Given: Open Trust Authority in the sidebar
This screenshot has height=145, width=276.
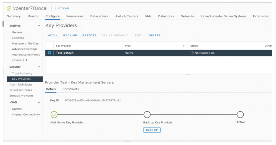Looking at the screenshot, I should (x=22, y=73).
